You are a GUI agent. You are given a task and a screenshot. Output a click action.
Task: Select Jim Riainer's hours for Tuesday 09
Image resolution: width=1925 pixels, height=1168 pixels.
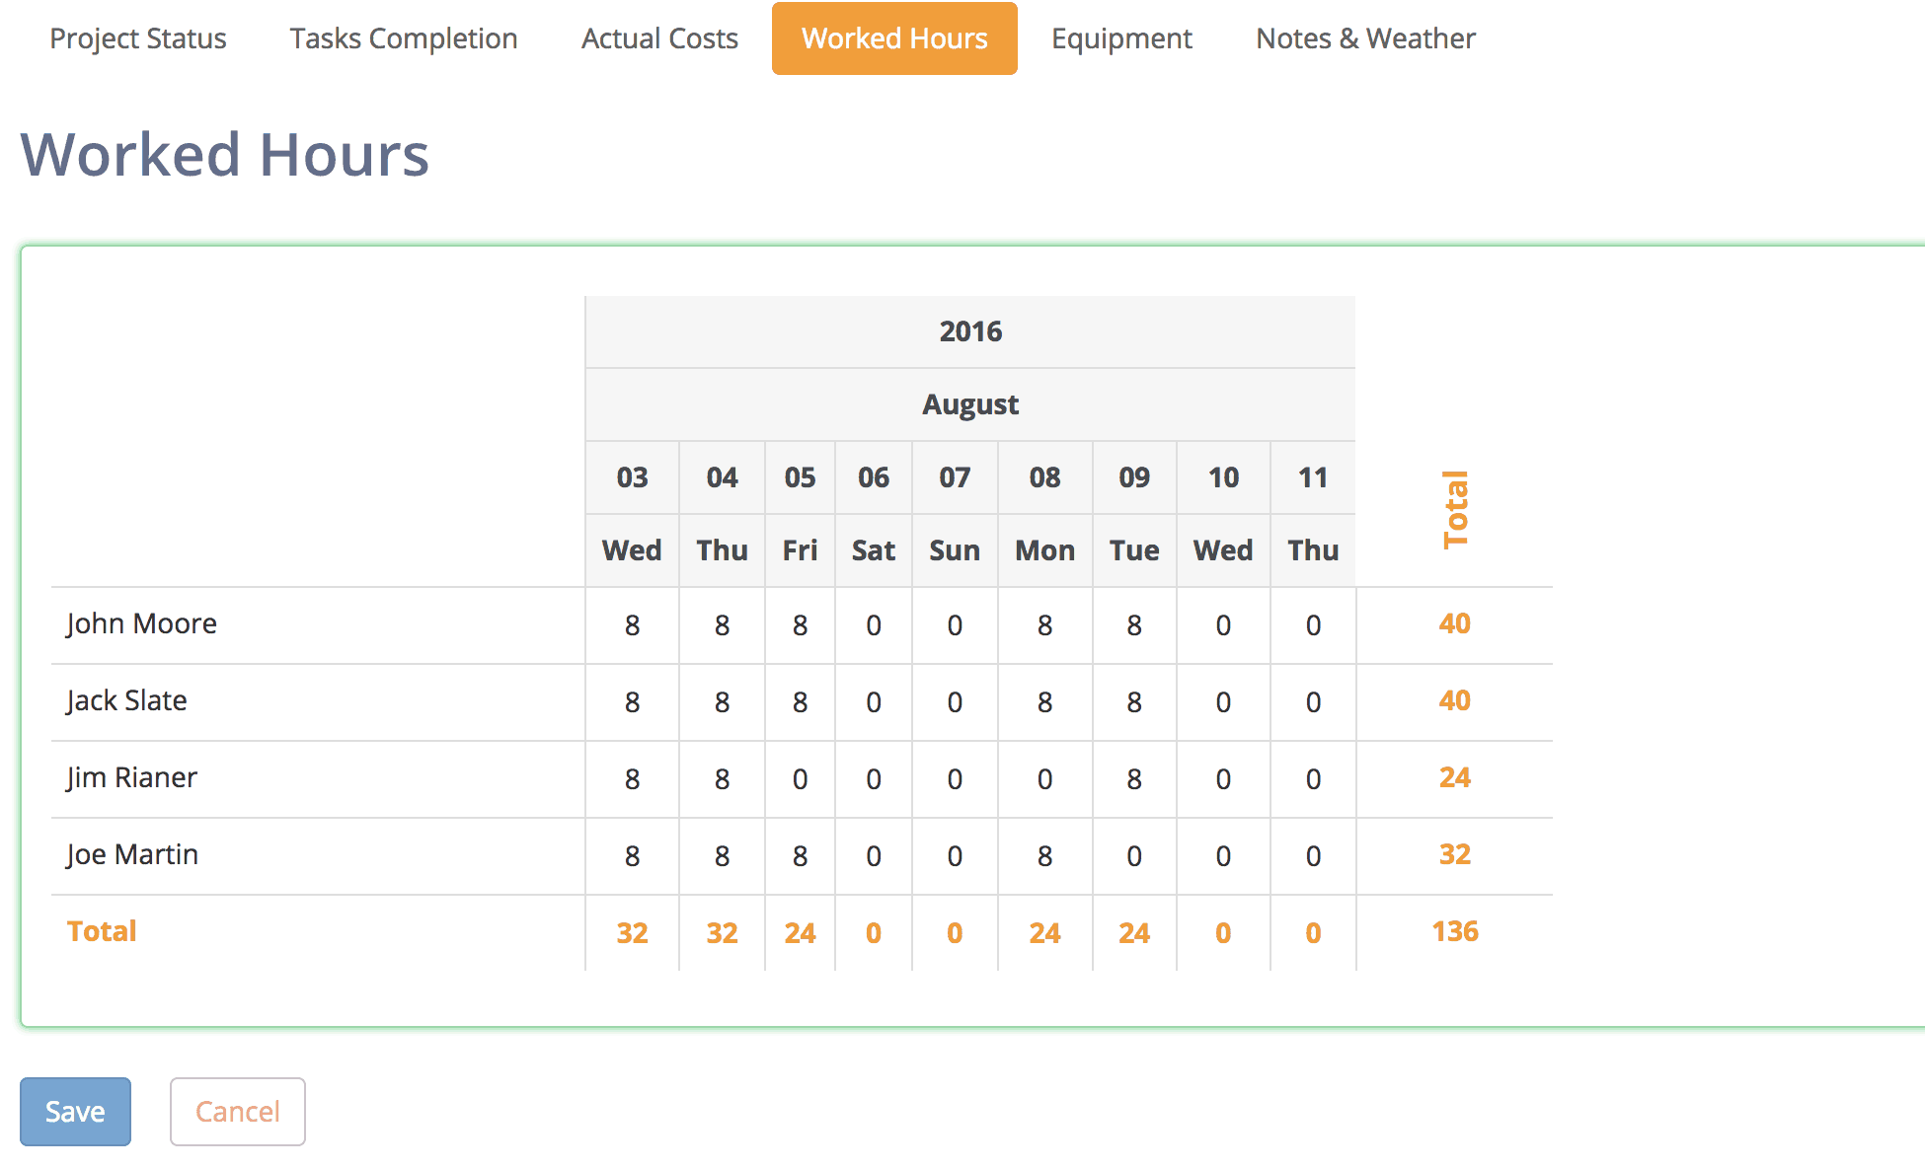(1133, 778)
